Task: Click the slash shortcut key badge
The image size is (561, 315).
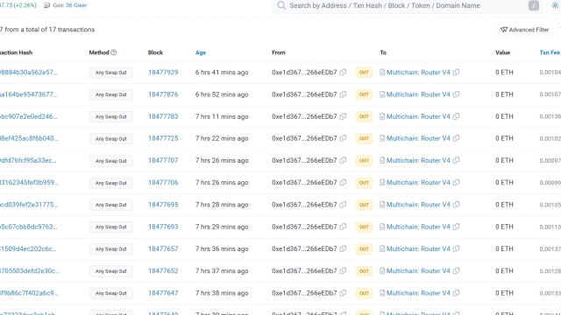Action: [534, 6]
